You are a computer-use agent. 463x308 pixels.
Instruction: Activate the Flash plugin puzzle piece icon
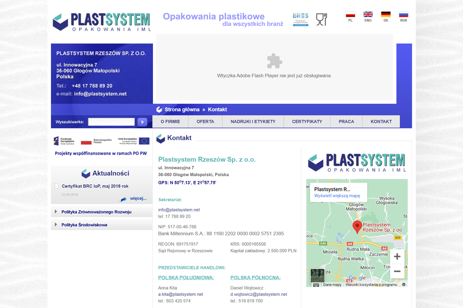(x=274, y=61)
